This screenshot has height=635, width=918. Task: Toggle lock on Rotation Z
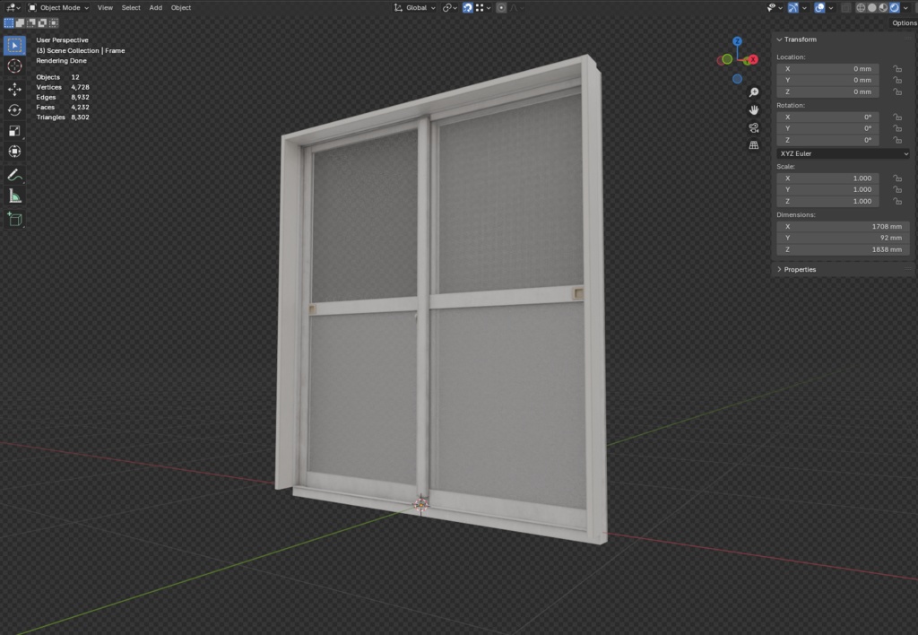[x=896, y=140]
